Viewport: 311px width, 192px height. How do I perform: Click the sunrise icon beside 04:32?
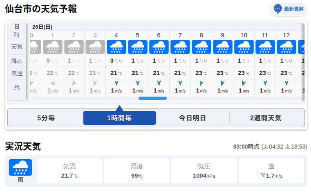tap(266, 147)
